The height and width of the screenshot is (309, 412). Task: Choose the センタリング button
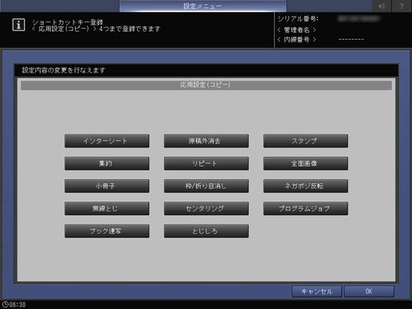pos(206,209)
